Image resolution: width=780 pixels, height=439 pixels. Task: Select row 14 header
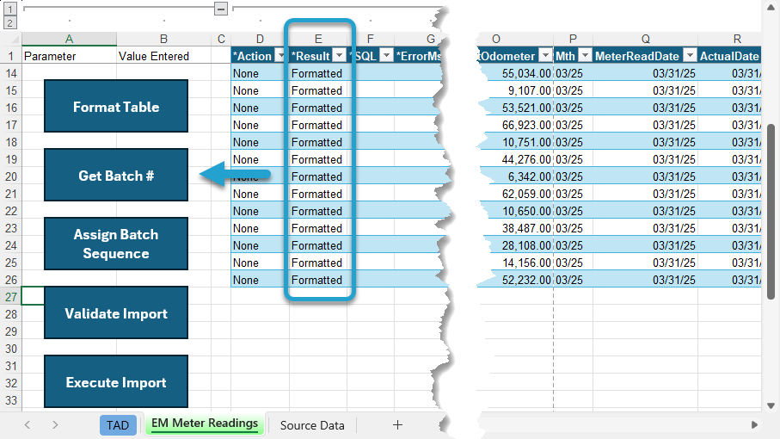[x=11, y=73]
